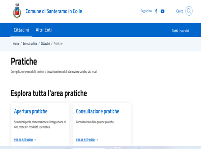Click Vai al servizio under Consultazione pratiche

85,140
